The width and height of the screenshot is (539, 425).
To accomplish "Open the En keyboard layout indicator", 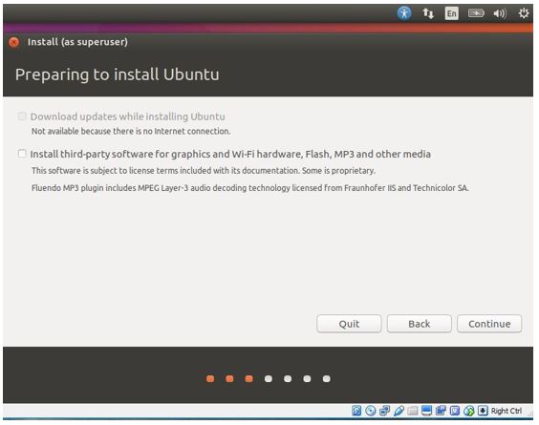I will point(452,13).
